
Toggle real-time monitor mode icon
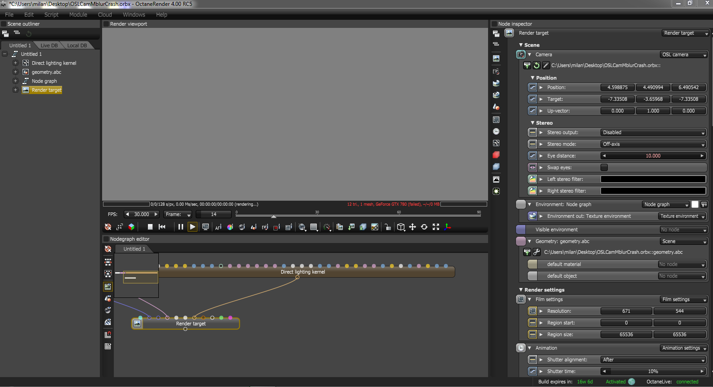(x=206, y=227)
